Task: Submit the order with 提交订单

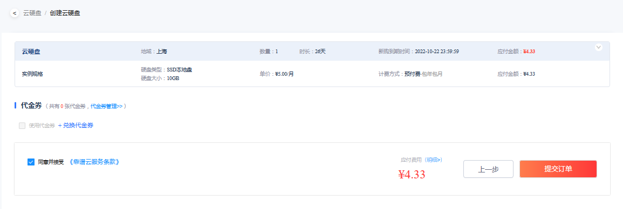Action: pos(558,169)
